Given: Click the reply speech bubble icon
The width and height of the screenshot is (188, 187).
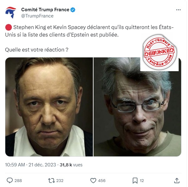Looking at the screenshot, I should tap(10, 180).
